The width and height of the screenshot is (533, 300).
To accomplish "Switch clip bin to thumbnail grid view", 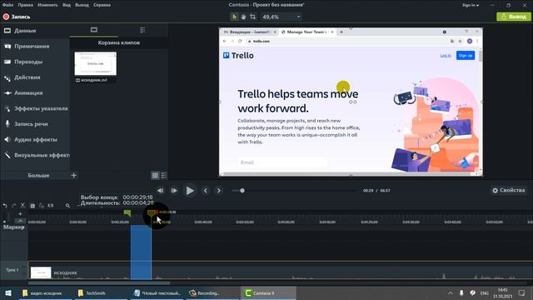I will click(x=155, y=176).
